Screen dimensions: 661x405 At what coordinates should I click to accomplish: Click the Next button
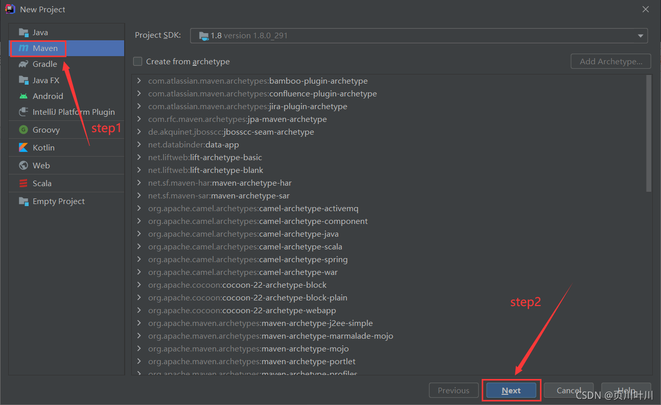pyautogui.click(x=511, y=390)
